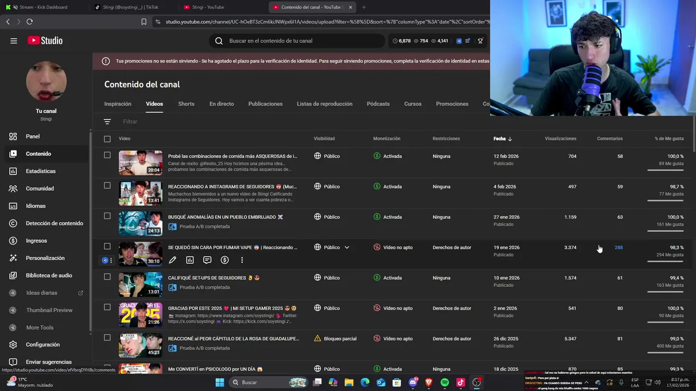The height and width of the screenshot is (391, 696).
Task: Sort by the Visualizaciones column header
Action: [x=561, y=138]
